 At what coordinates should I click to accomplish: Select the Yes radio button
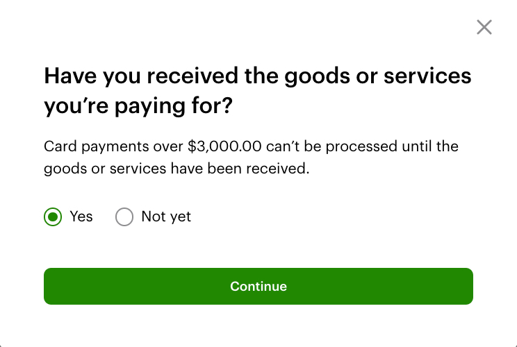click(x=53, y=217)
